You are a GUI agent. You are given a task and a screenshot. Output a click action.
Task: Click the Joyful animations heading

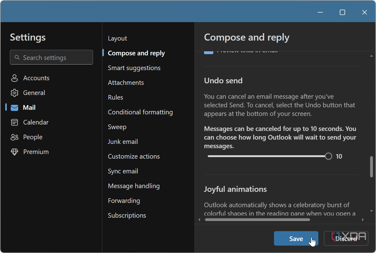click(x=235, y=189)
